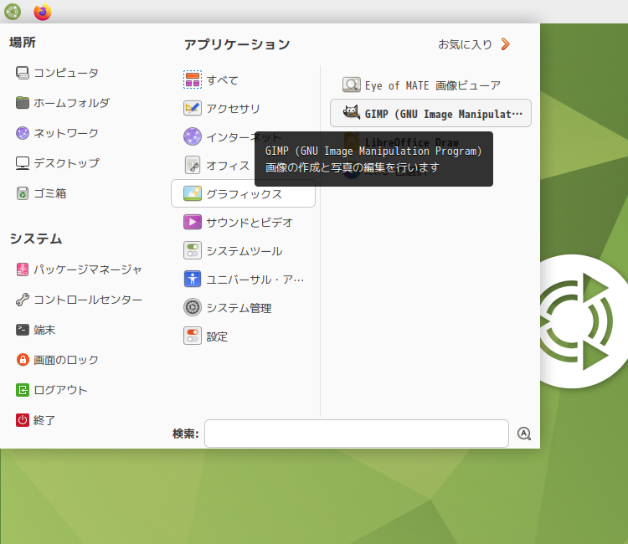Select the アクセサリ category
This screenshot has width=628, height=544.
click(243, 108)
